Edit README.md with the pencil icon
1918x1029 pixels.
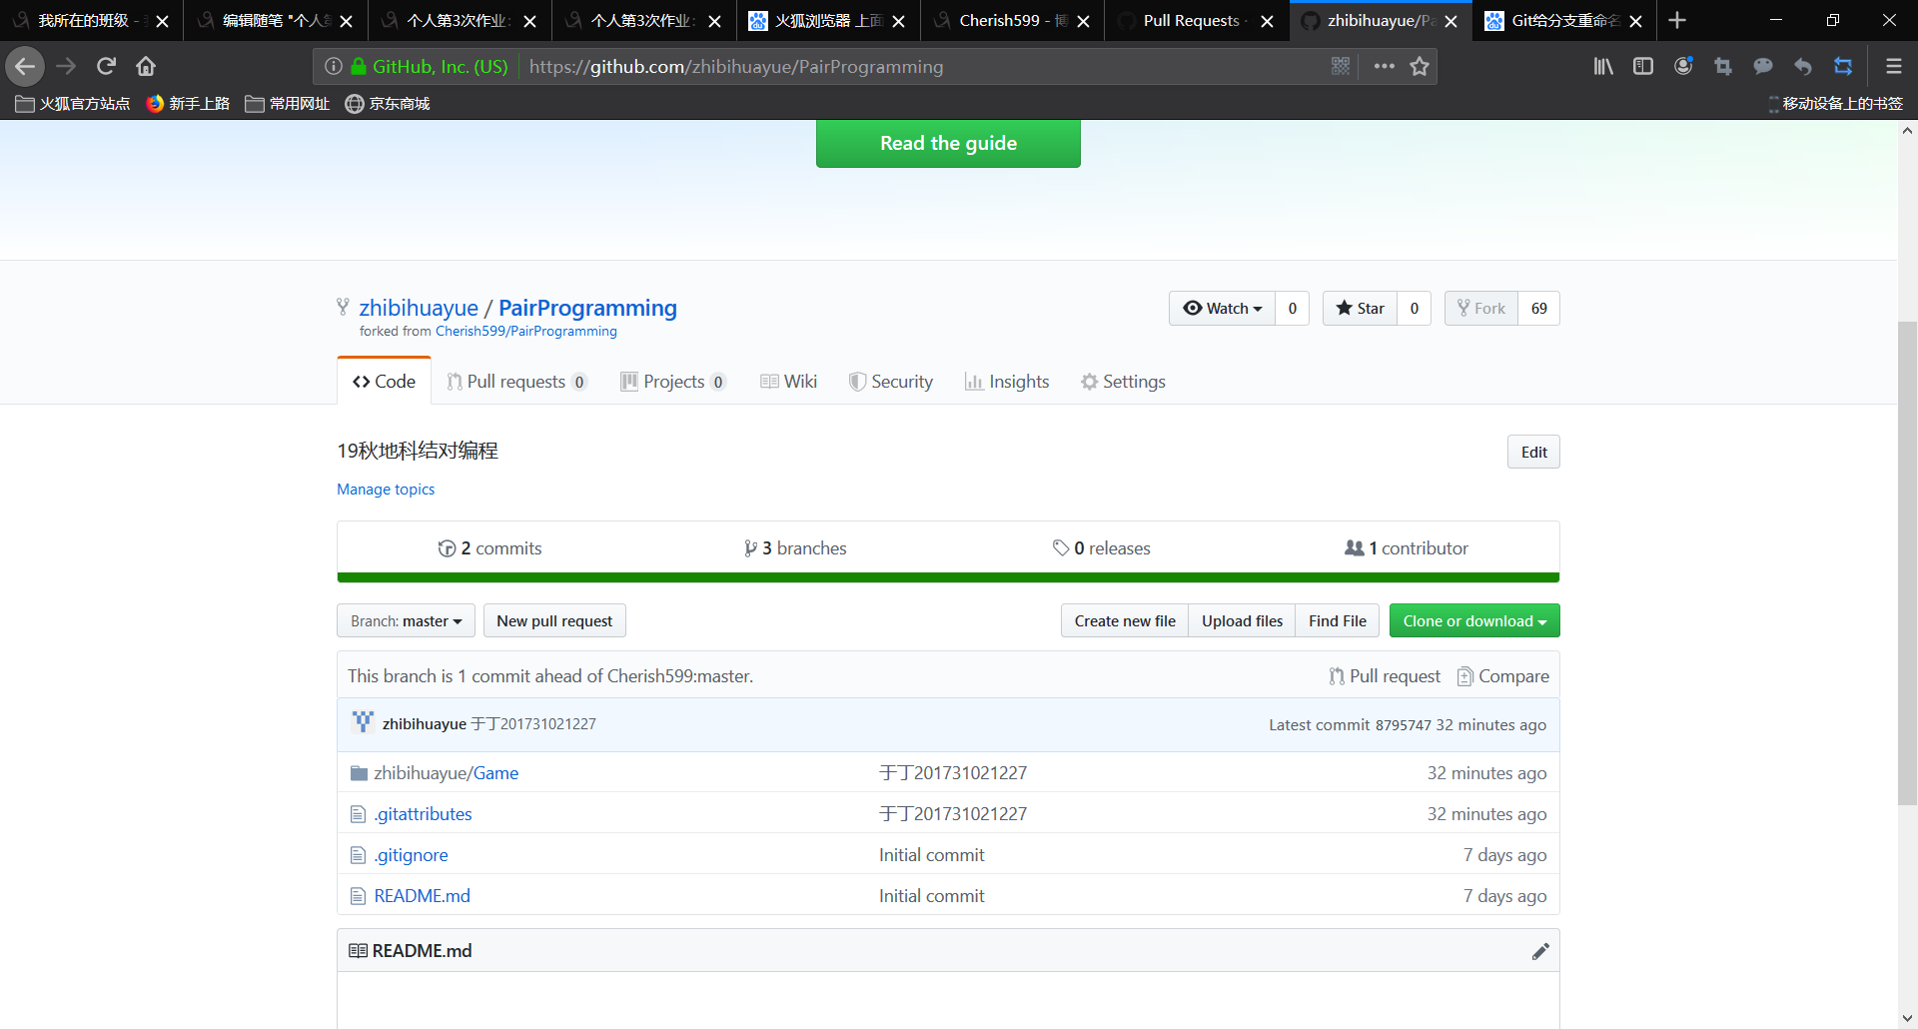tap(1540, 951)
